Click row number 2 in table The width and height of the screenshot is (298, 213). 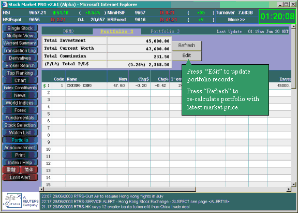[x=49, y=93]
